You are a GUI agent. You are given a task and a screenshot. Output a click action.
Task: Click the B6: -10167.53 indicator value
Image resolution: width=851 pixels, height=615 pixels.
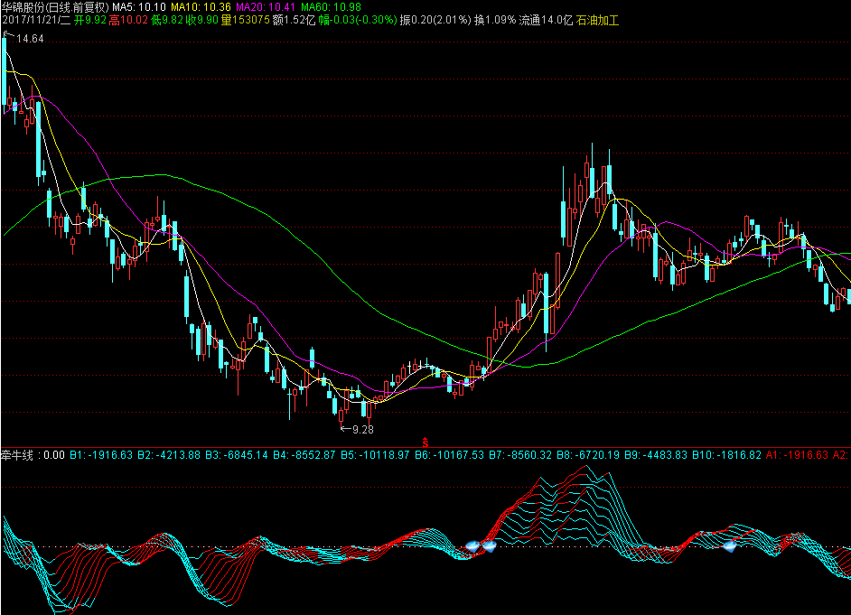[x=449, y=455]
